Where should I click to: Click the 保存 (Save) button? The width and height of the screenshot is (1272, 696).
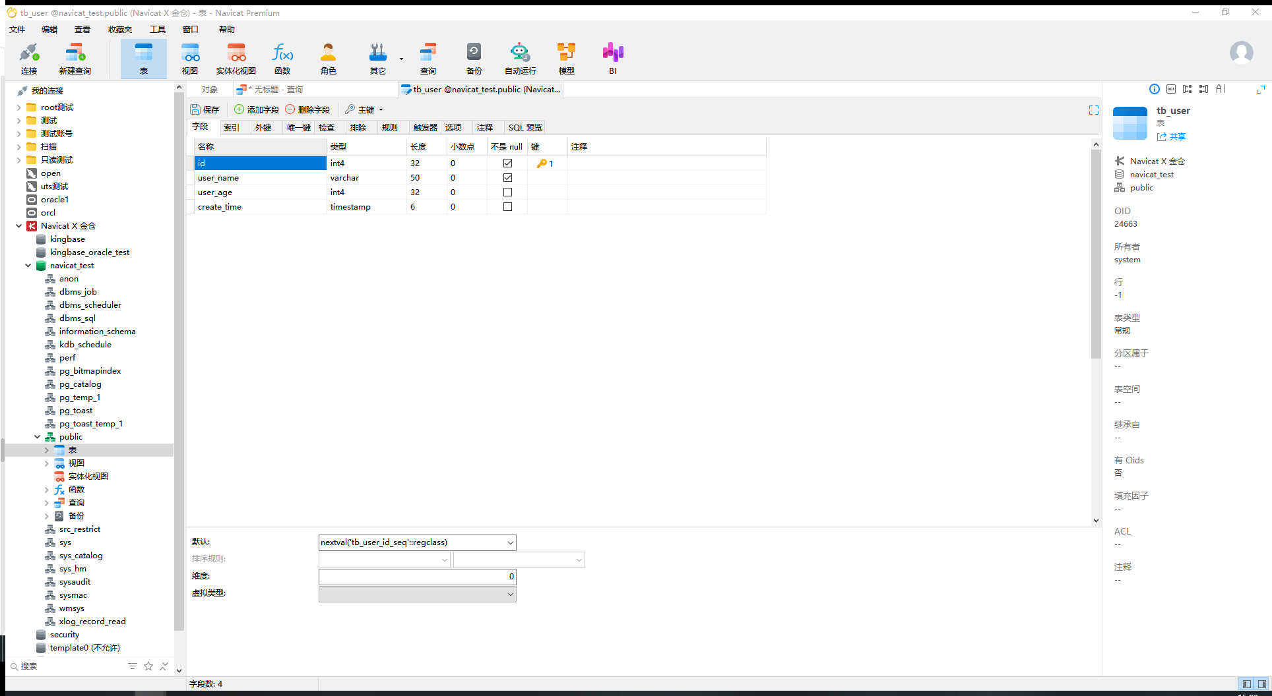(205, 110)
